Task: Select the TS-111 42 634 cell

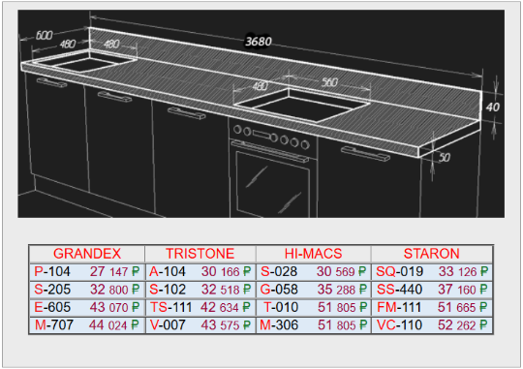Action: 200,307
